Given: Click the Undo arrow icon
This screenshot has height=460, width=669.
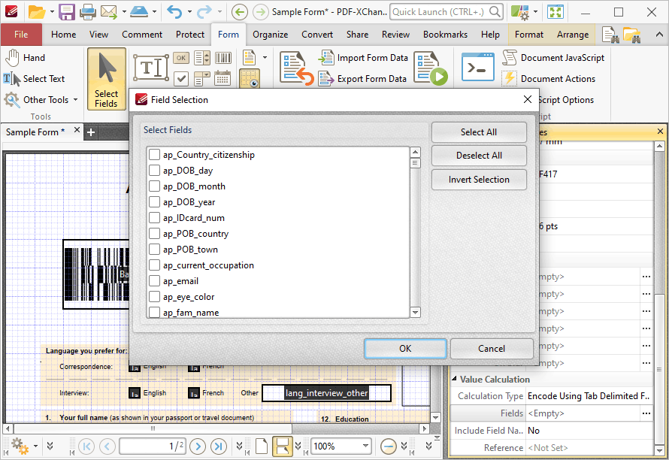Looking at the screenshot, I should (x=174, y=12).
